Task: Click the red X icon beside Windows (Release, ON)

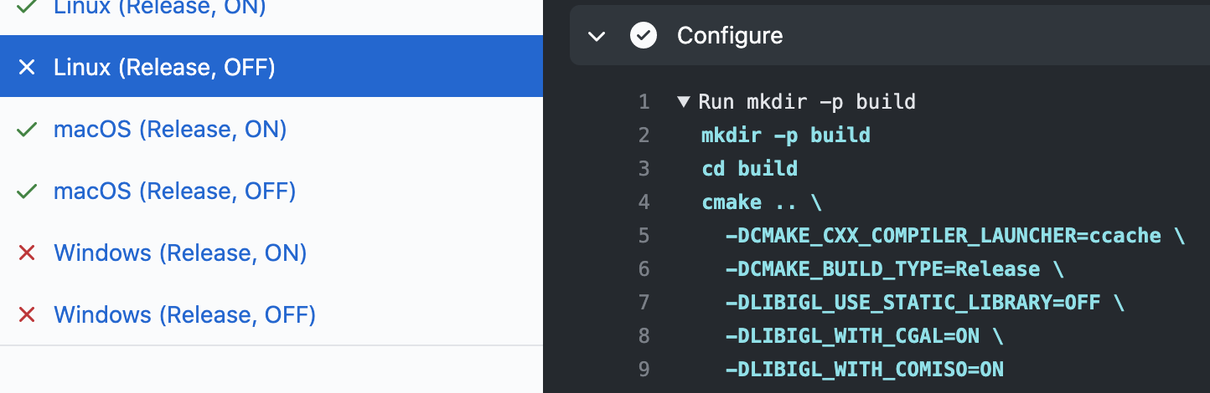Action: pyautogui.click(x=27, y=253)
